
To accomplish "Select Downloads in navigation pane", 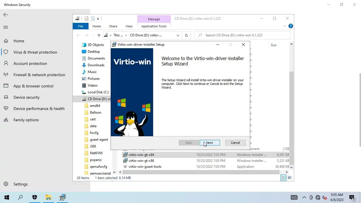I will pos(96,65).
